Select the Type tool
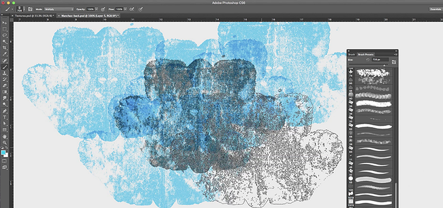 point(5,117)
